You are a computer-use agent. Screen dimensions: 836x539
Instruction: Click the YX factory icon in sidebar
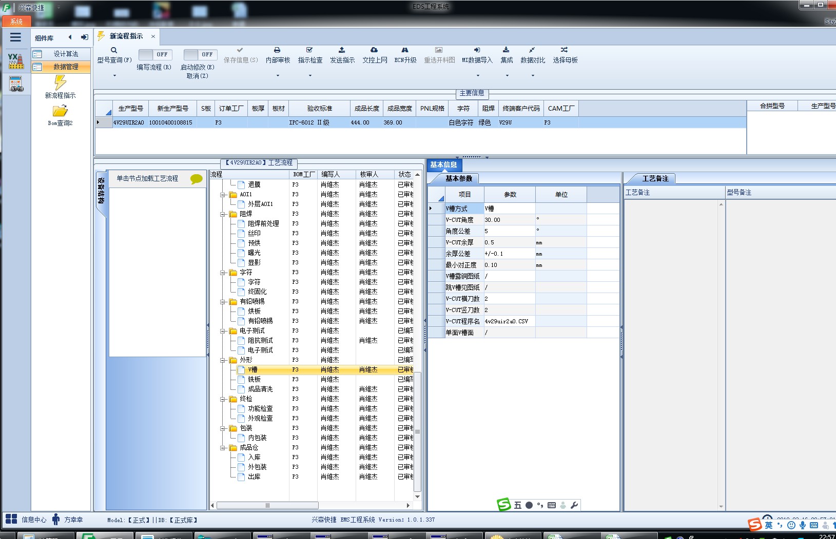coord(16,61)
